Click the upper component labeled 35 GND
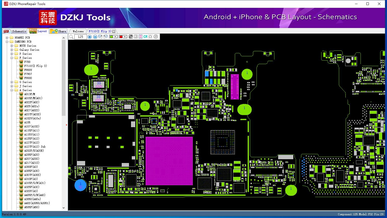This screenshot has height=218, width=387. [x=99, y=85]
